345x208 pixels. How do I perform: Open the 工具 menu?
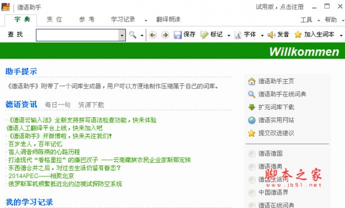tap(306, 20)
